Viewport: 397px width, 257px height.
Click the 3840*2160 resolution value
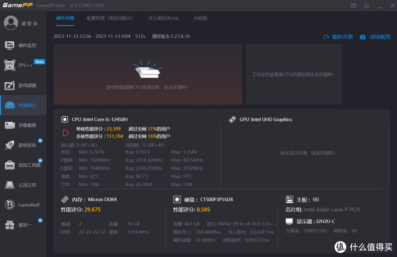tap(315, 231)
